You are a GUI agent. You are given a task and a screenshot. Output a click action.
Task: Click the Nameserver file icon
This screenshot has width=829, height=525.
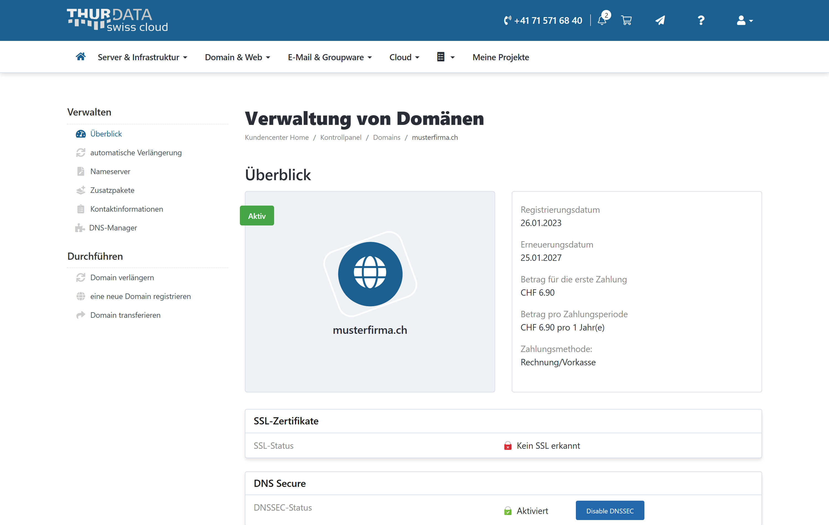point(81,171)
